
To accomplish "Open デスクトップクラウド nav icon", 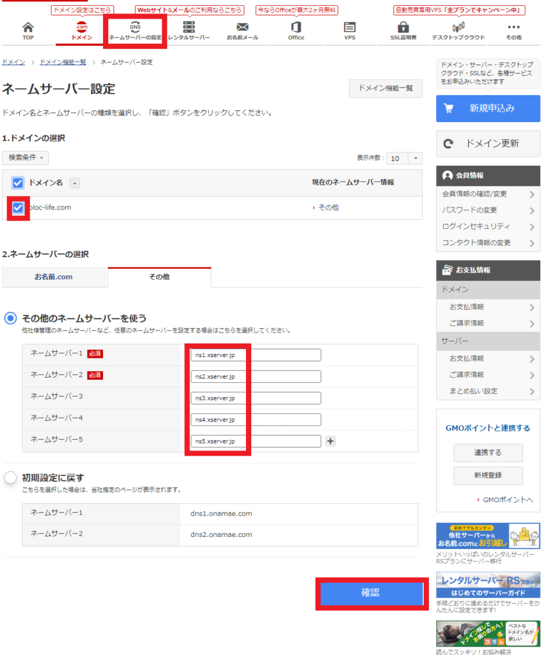I will [459, 31].
